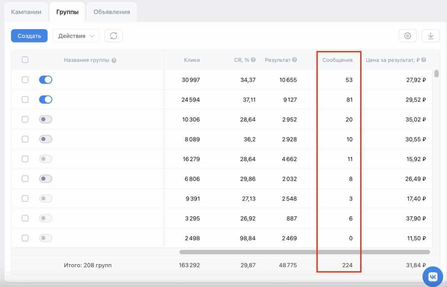Image resolution: width=447 pixels, height=287 pixels.
Task: Sort by the Сообщения column header
Action: tap(337, 60)
